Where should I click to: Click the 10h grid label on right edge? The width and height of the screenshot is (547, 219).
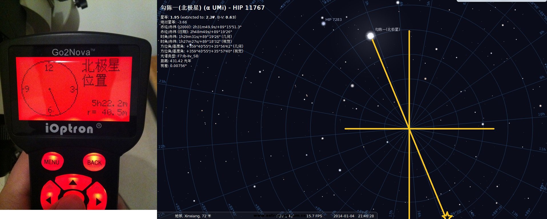541,114
